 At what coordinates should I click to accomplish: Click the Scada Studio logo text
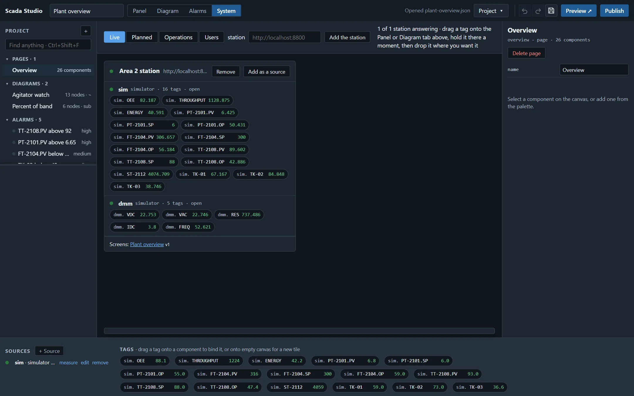[24, 11]
